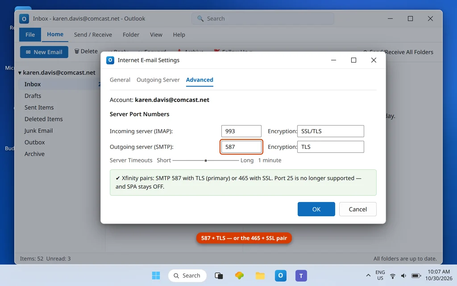The height and width of the screenshot is (286, 457).
Task: Open the SMTP Encryption TLS box
Action: pos(331,147)
